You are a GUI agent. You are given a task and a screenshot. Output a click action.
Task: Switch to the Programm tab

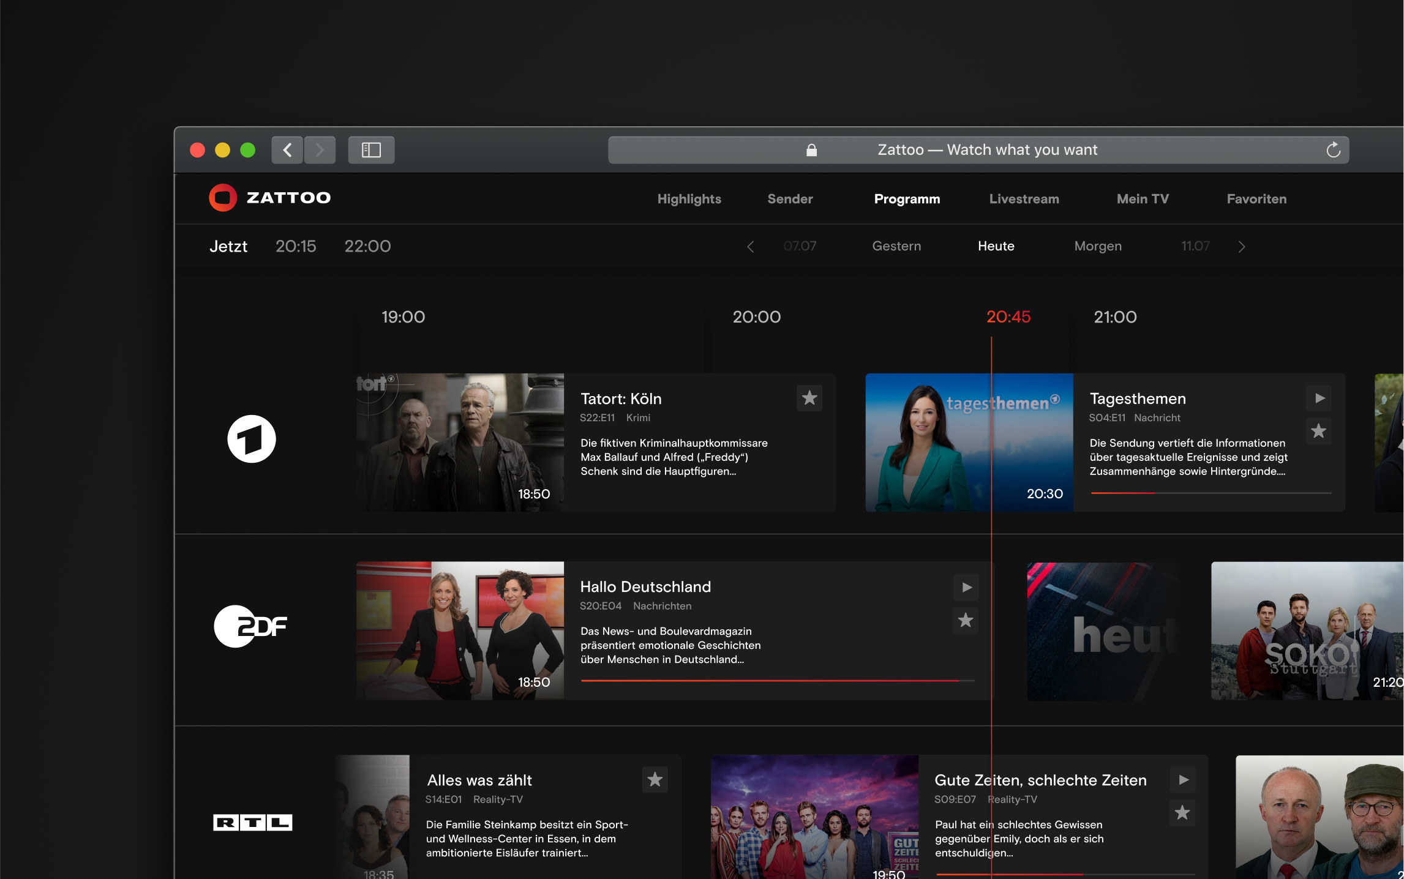point(907,198)
